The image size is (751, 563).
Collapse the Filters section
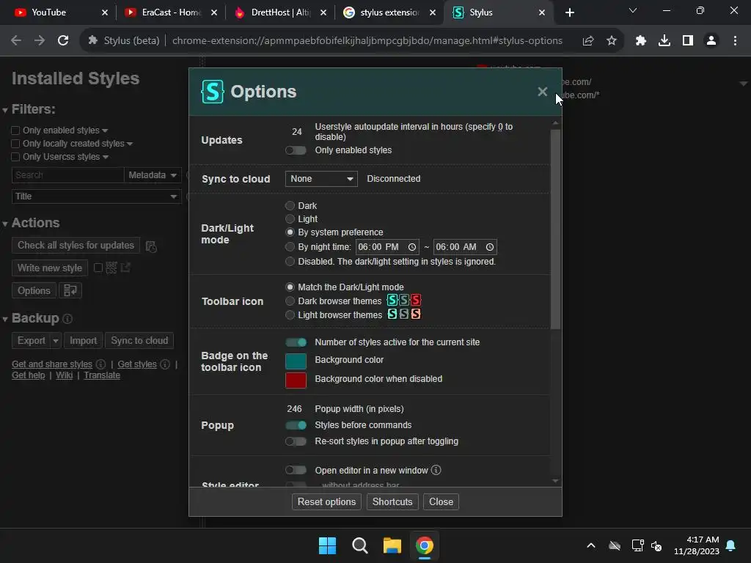pos(5,110)
